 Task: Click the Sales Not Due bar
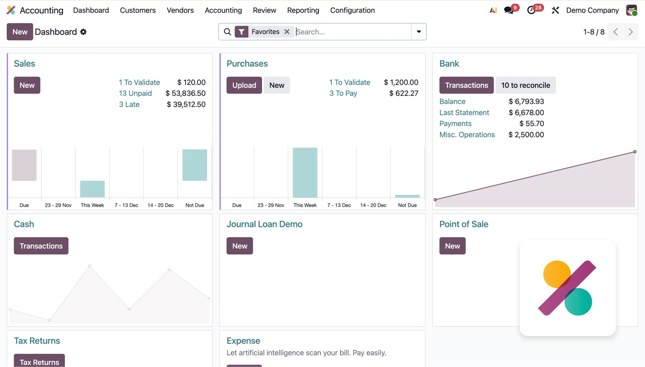[x=195, y=165]
